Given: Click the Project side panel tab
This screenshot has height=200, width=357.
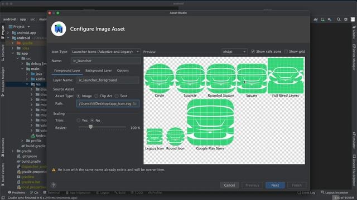Looking at the screenshot, I should click(3, 32).
